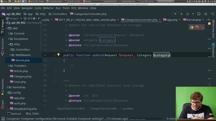Click the debug listener phone icon

(199, 14)
